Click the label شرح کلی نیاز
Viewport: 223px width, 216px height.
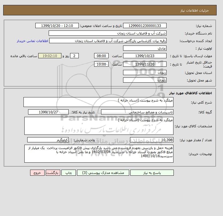click(201, 102)
